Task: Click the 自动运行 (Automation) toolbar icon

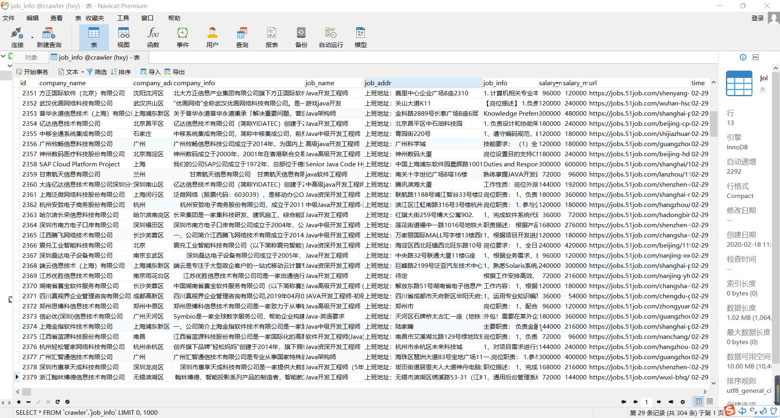Action: (331, 37)
